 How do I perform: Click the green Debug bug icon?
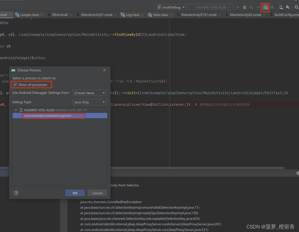coord(245,7)
